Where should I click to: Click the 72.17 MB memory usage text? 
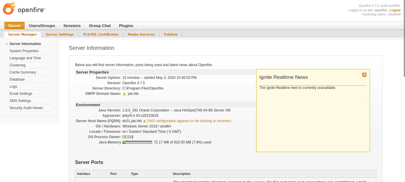point(183,142)
